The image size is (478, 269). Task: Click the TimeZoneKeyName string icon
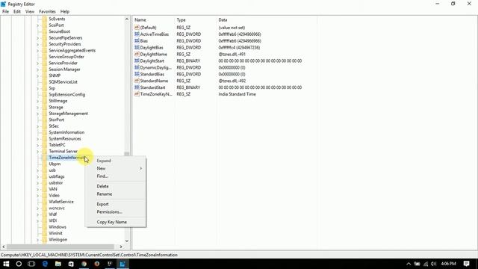click(137, 94)
